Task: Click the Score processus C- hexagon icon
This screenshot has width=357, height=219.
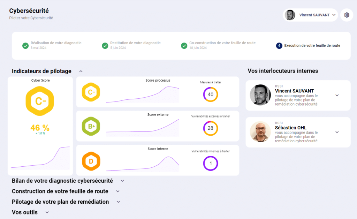Action: click(91, 92)
